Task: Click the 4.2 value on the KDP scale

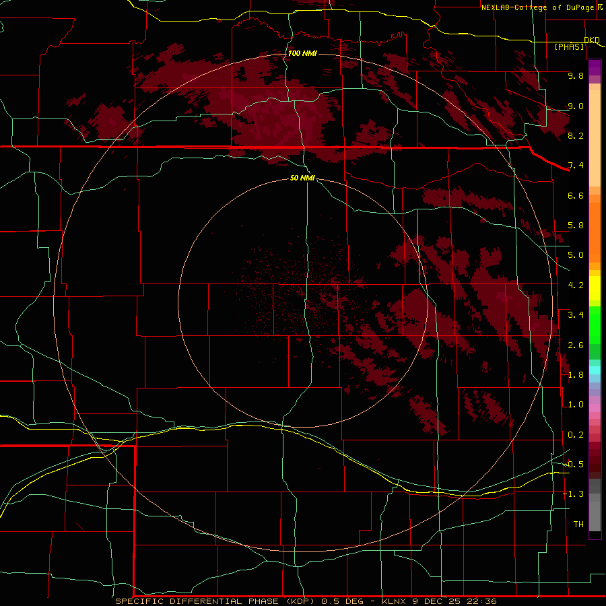Action: point(576,285)
